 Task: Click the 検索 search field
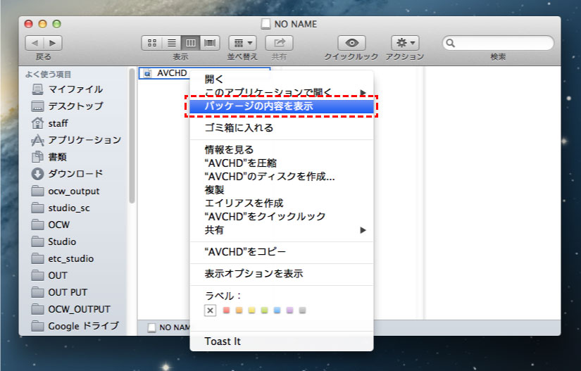(498, 43)
